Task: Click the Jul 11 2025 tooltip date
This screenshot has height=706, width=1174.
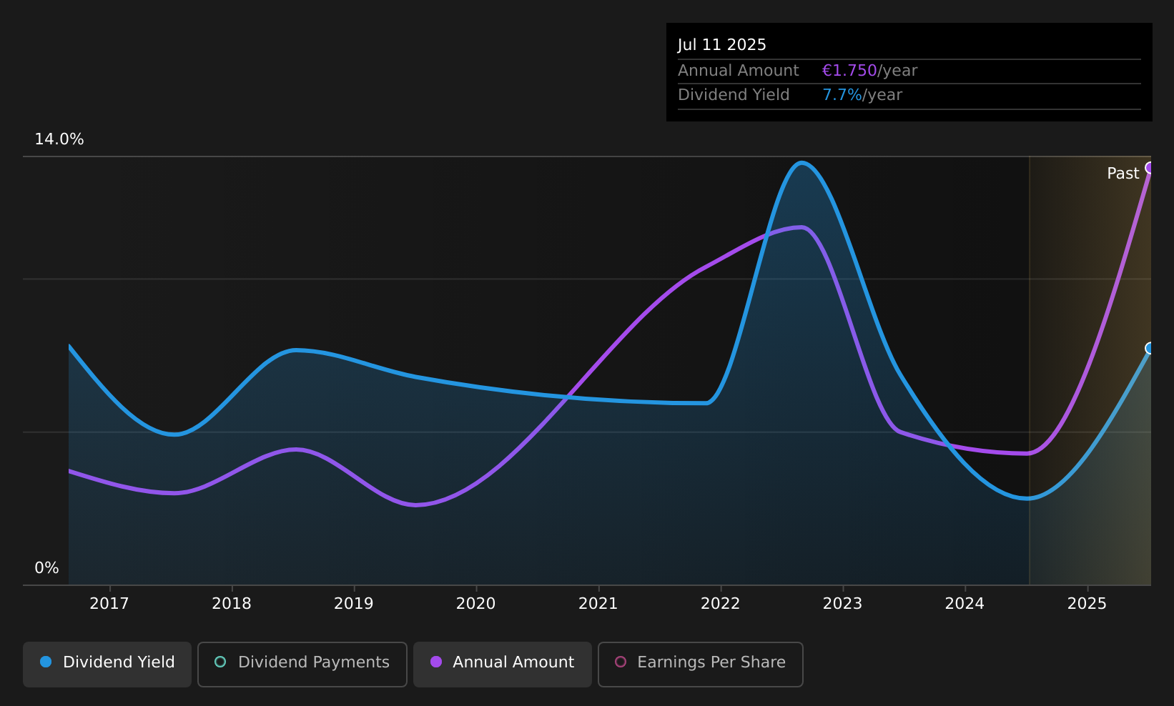Action: click(722, 45)
